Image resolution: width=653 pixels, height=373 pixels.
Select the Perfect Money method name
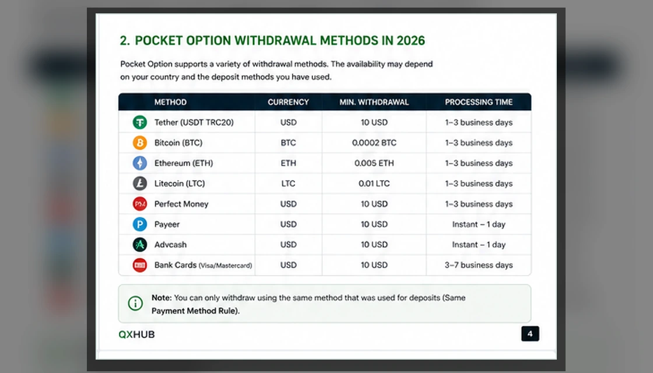[181, 204]
